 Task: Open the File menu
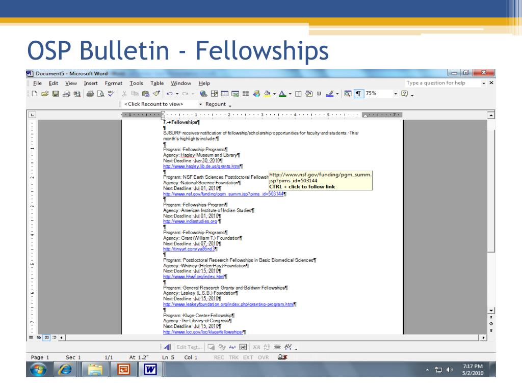pyautogui.click(x=37, y=83)
